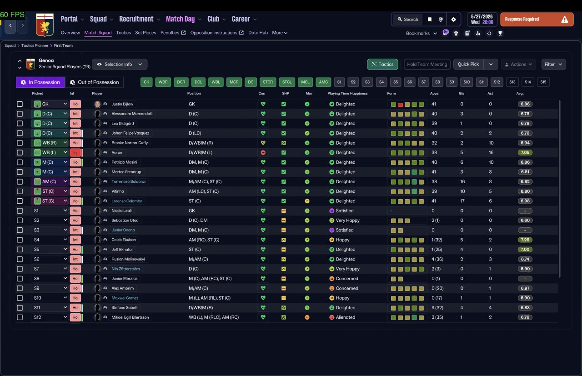
Task: Open the S1 picked dropdown for Leali
Action: (50, 211)
